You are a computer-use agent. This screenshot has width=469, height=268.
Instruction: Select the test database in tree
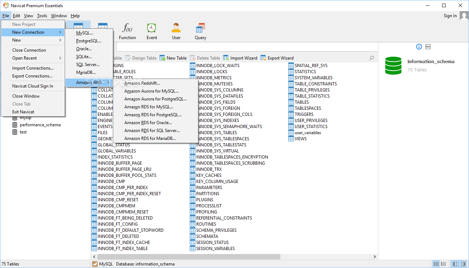click(19, 132)
